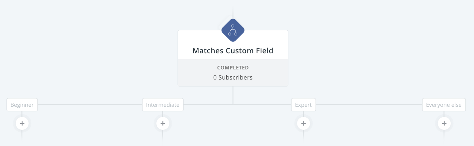
Task: Select the Everyone else branch label
Action: (x=444, y=105)
